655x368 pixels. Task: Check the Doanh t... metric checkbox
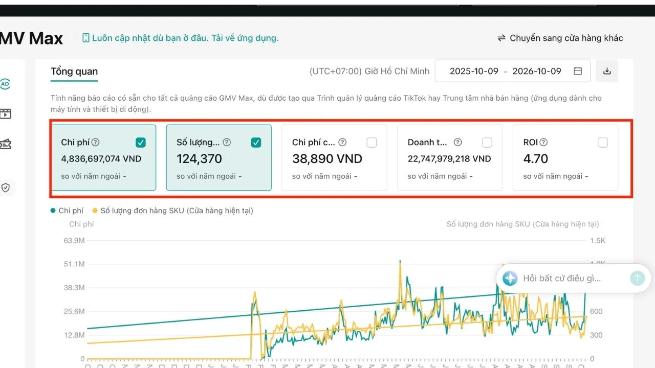coord(487,143)
